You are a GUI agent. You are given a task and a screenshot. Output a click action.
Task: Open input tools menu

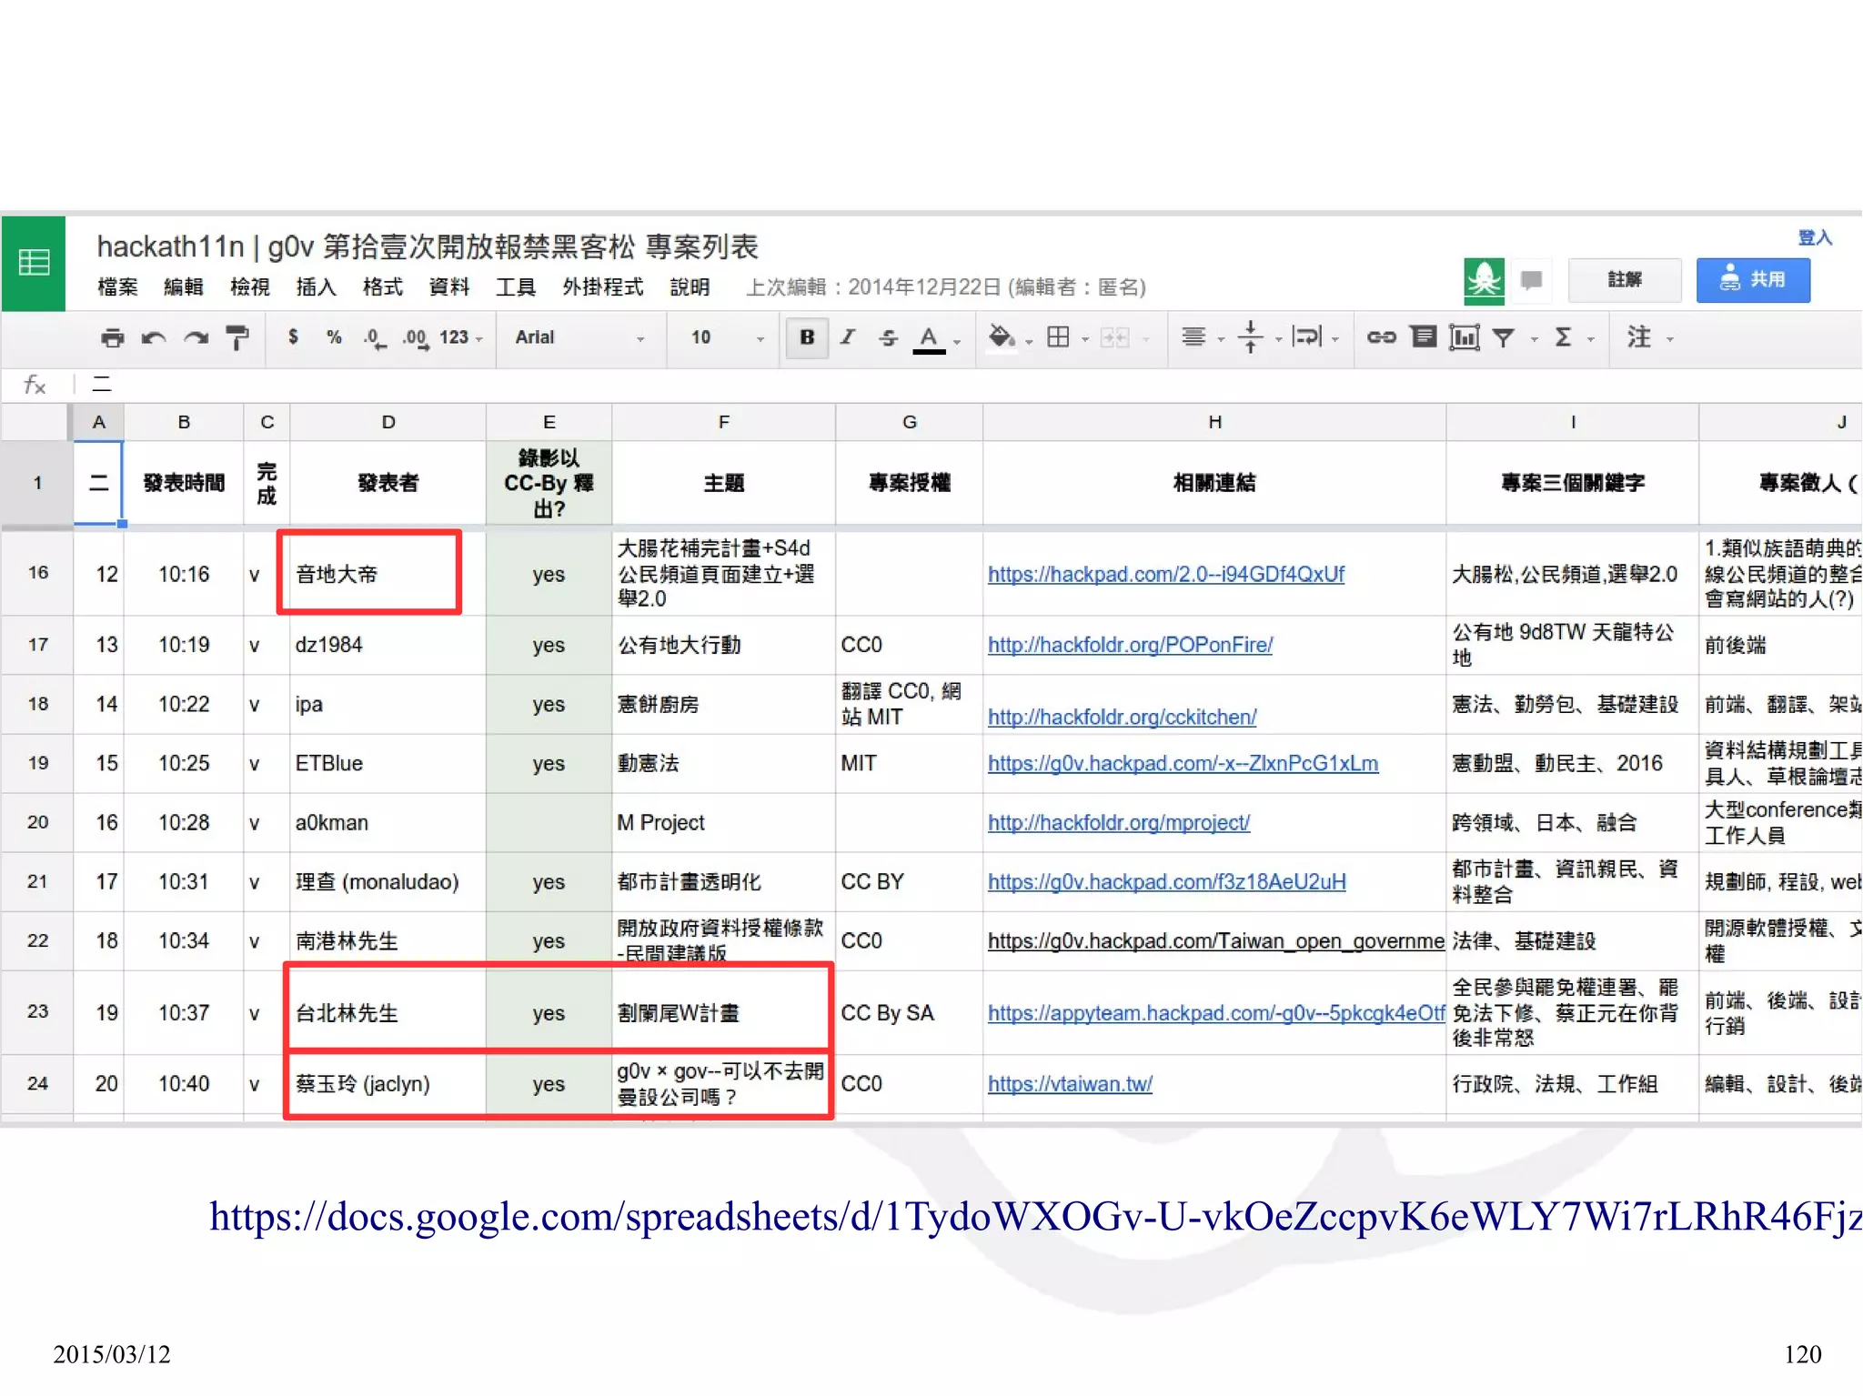1639,337
